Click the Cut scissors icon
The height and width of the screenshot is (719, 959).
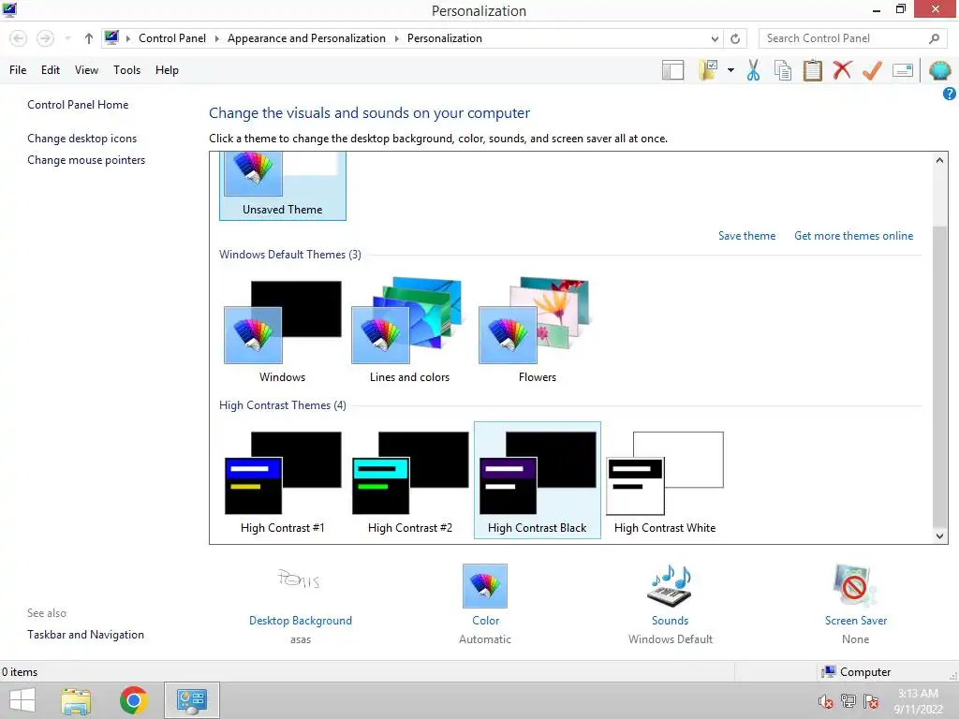(753, 70)
